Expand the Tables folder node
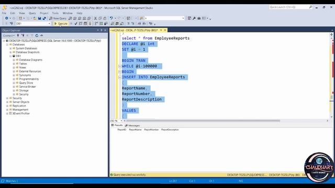Viewport: 335px width, 188px height. [14, 64]
